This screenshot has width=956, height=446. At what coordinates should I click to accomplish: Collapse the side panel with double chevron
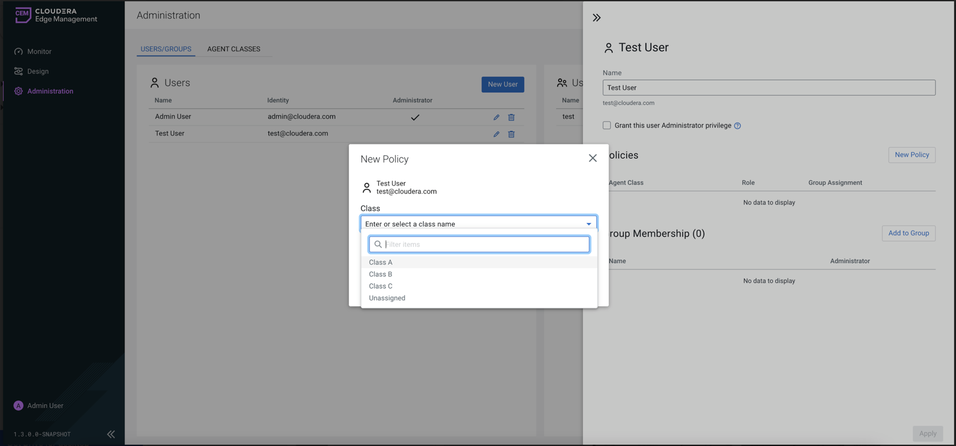(x=596, y=18)
